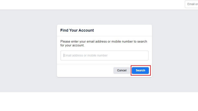Click the Email field in the top header
Screen dimensions: 198x111
[192, 4]
